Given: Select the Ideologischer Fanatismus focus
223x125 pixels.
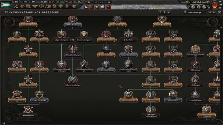Looking at the screenshot, I should (x=207, y=115).
